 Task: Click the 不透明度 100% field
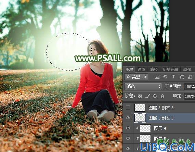coord(190,87)
